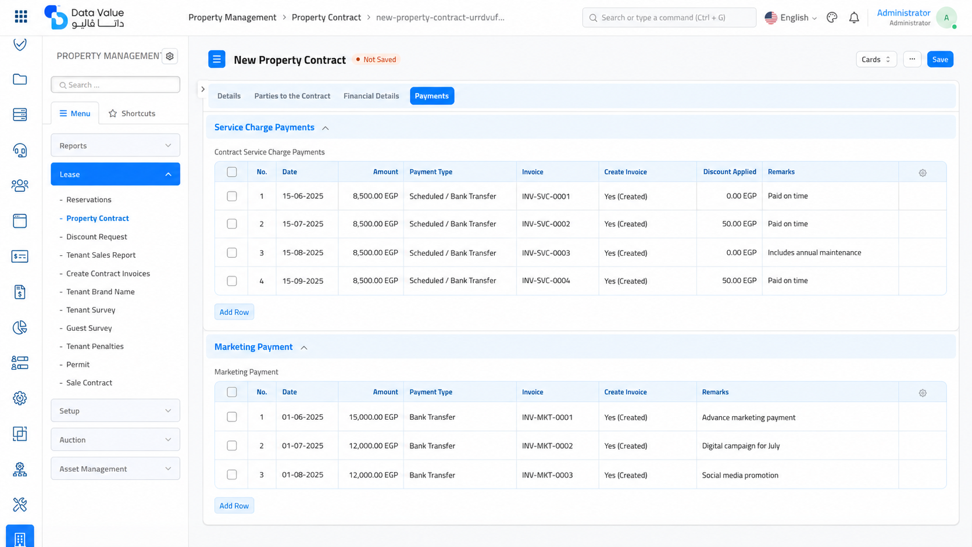Open the folder icon in left rail
Image resolution: width=972 pixels, height=547 pixels.
pos(20,80)
